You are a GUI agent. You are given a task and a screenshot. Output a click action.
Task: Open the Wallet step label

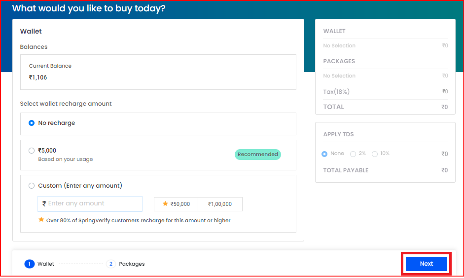tap(46, 264)
